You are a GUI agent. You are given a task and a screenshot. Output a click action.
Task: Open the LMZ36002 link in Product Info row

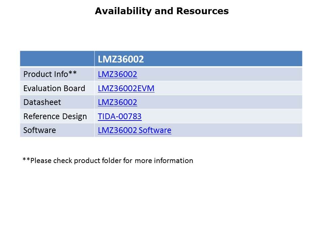point(117,74)
